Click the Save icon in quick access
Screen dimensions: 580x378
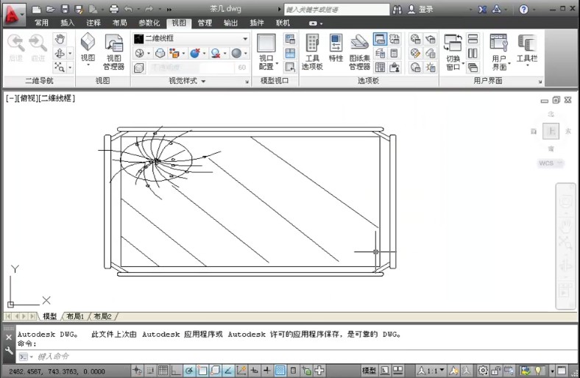65,10
